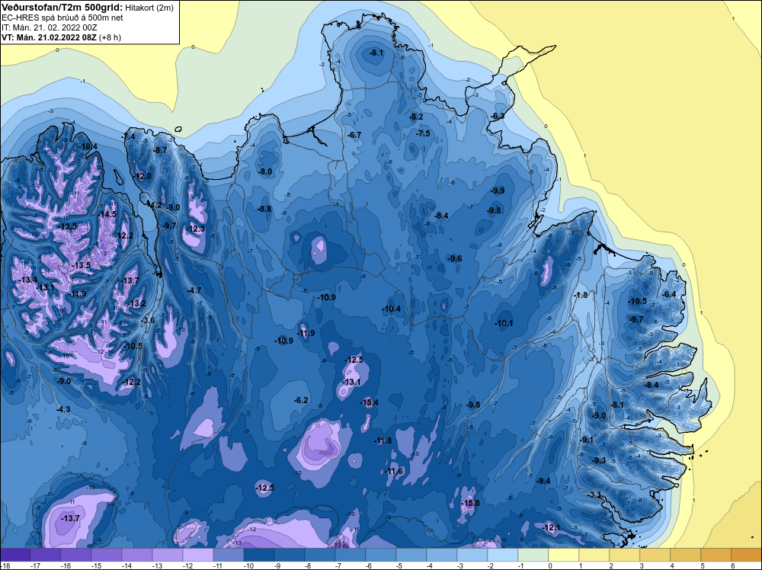The image size is (762, 570).
Task: Click legend swatch between -1 and 0
Action: tap(533, 555)
